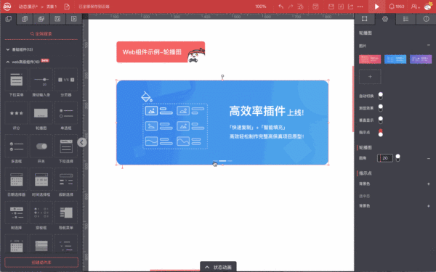
Task: Select the 分页器 pagination component
Action: click(66, 83)
